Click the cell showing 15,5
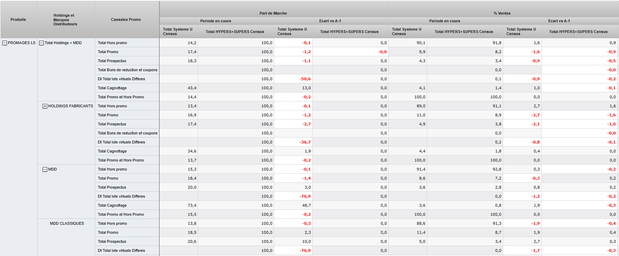Image resolution: width=619 pixels, height=256 pixels. (x=179, y=214)
